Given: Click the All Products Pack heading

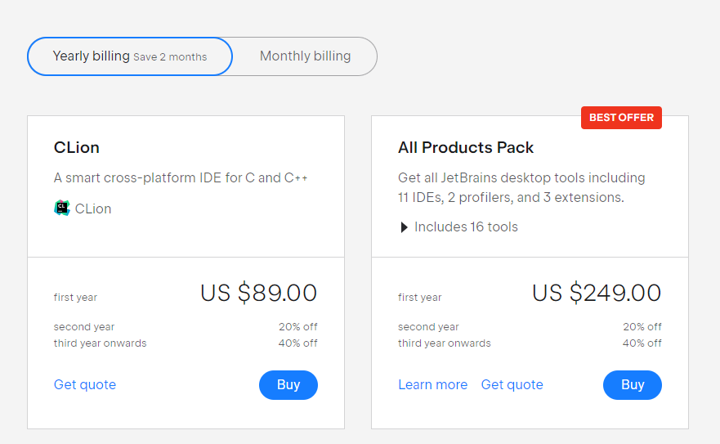Looking at the screenshot, I should [466, 147].
